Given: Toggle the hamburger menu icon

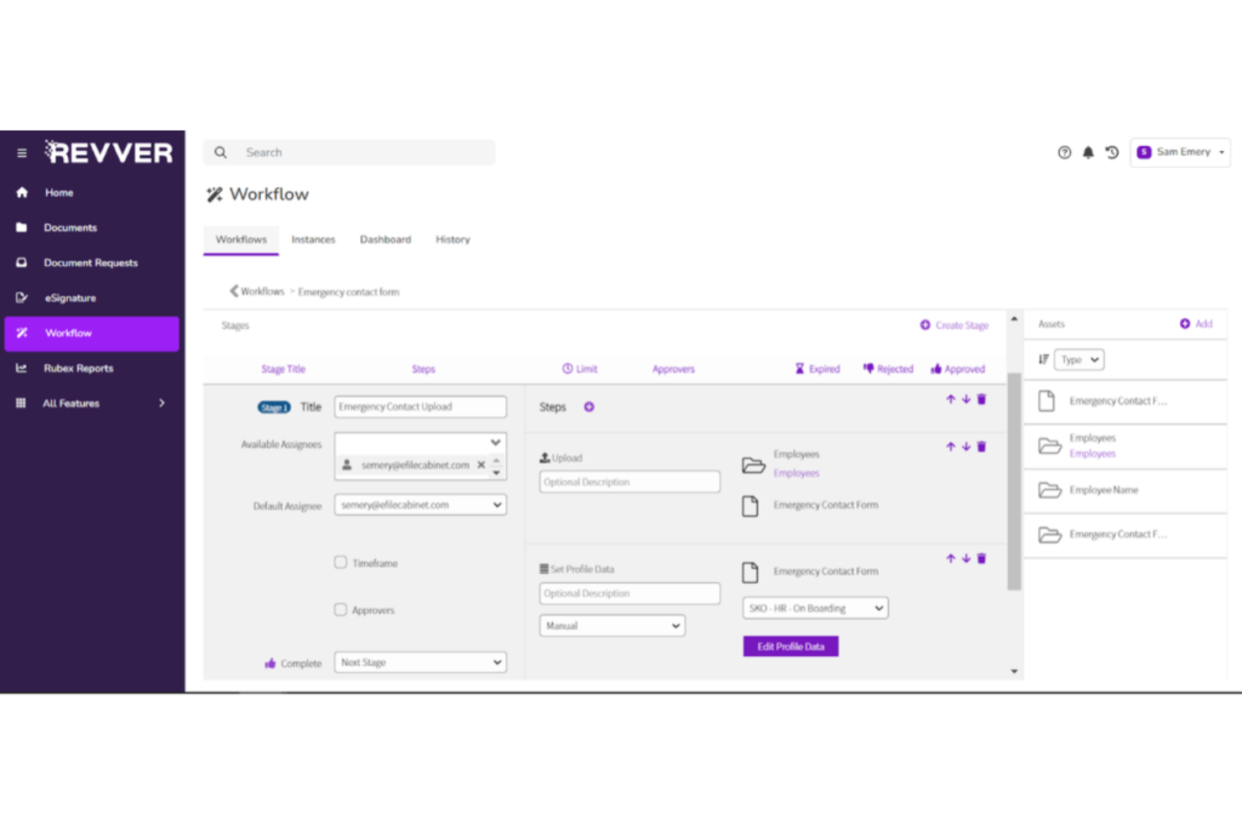Looking at the screenshot, I should coord(22,154).
